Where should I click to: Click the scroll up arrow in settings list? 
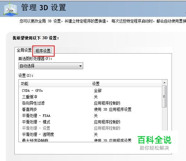click(x=164, y=83)
